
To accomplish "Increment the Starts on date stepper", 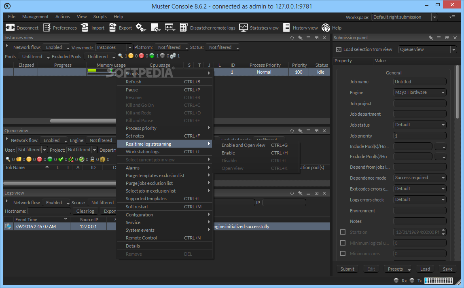I will coord(443,230).
